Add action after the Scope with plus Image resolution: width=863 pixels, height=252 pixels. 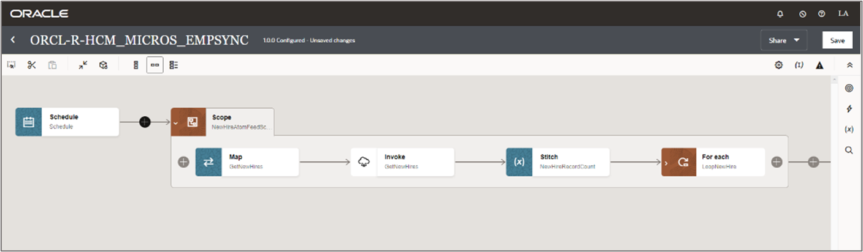(813, 162)
